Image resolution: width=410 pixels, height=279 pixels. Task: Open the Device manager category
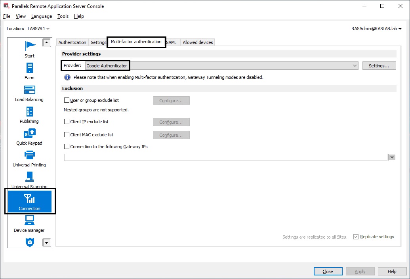point(29,224)
